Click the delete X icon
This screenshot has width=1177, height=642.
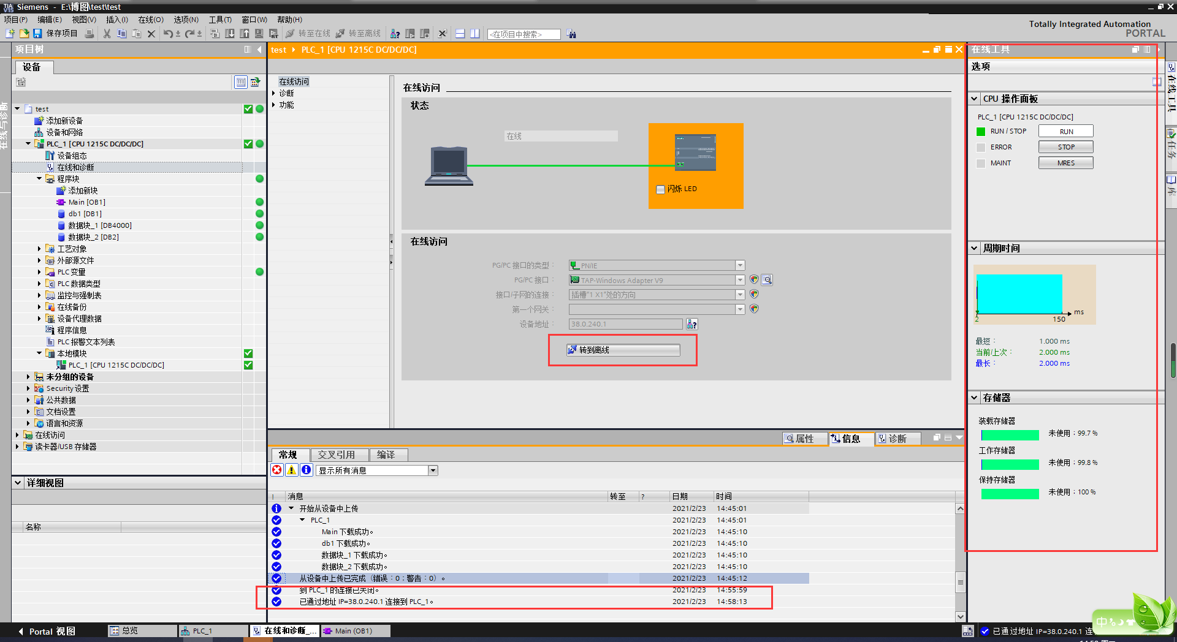click(151, 34)
